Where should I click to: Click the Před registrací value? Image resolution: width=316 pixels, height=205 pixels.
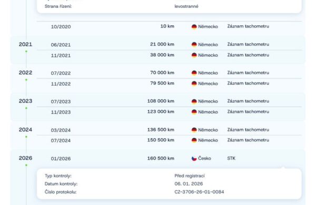(x=190, y=176)
